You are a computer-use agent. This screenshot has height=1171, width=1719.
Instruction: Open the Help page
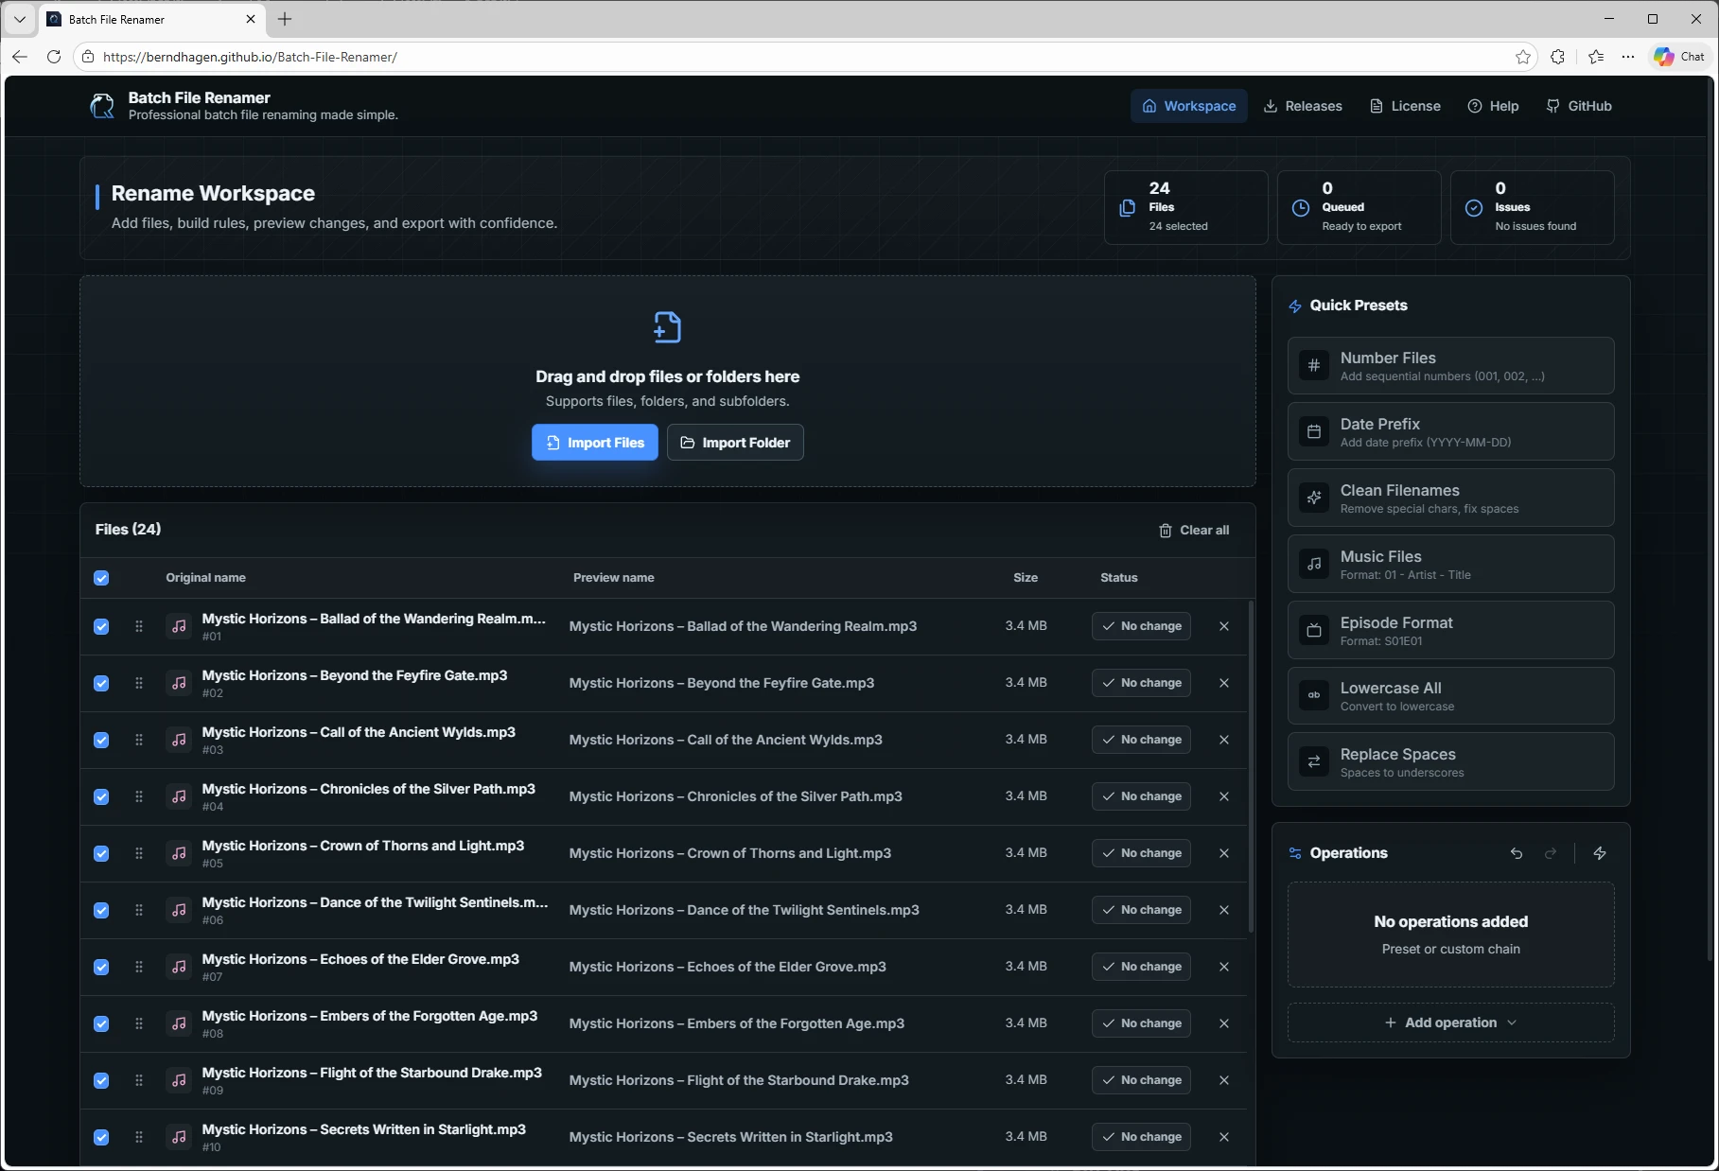pos(1493,106)
